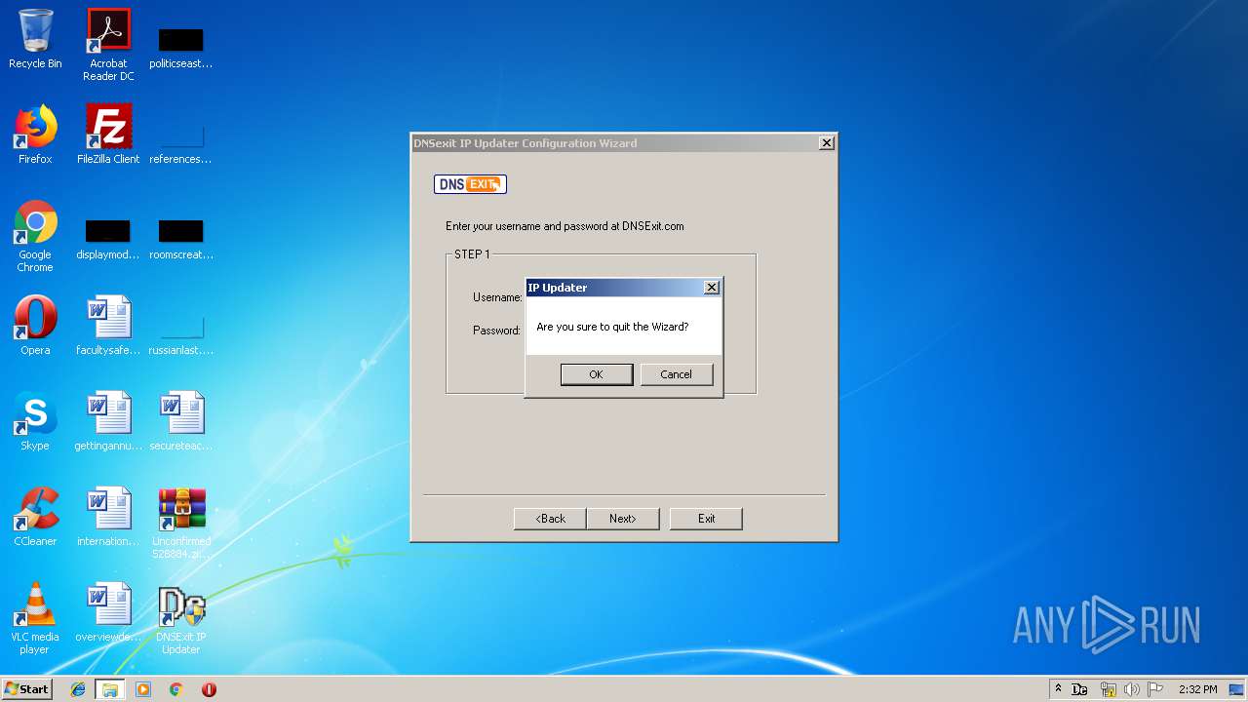
Task: Select the roomscreat desktop file
Action: pos(181,239)
